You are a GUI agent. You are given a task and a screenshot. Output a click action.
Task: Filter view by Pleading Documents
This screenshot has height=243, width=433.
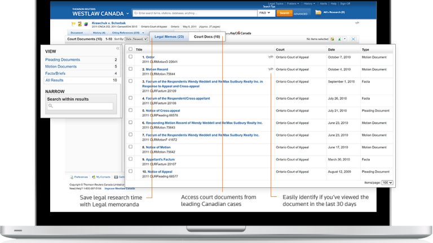click(x=63, y=60)
